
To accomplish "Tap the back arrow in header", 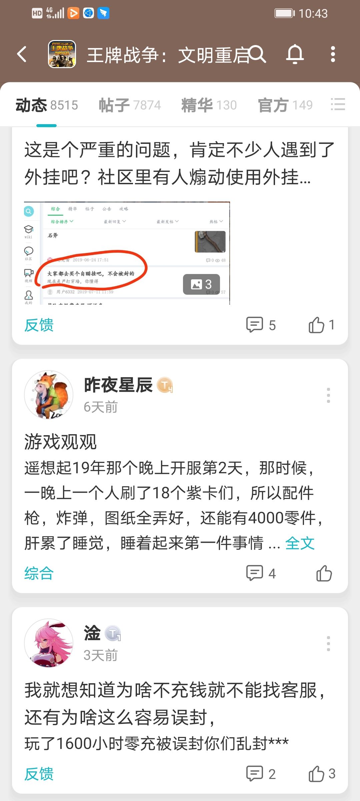I will click(22, 54).
